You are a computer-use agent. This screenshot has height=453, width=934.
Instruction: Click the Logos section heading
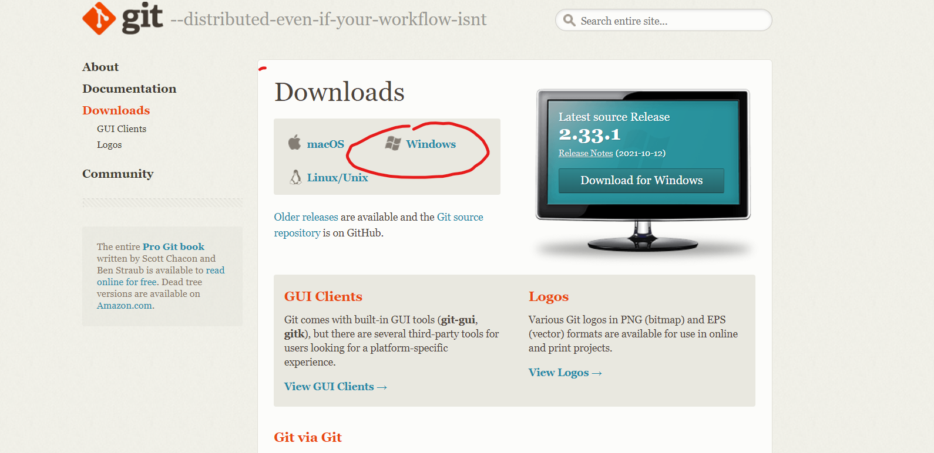click(549, 297)
